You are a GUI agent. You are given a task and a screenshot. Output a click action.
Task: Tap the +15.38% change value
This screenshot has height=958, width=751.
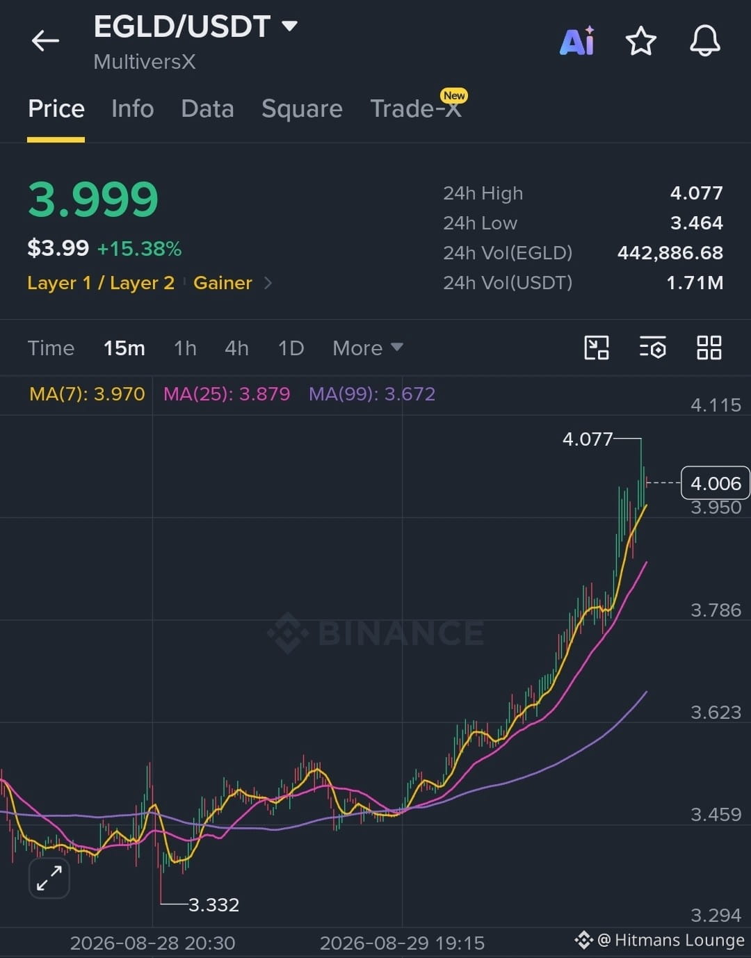click(x=139, y=249)
